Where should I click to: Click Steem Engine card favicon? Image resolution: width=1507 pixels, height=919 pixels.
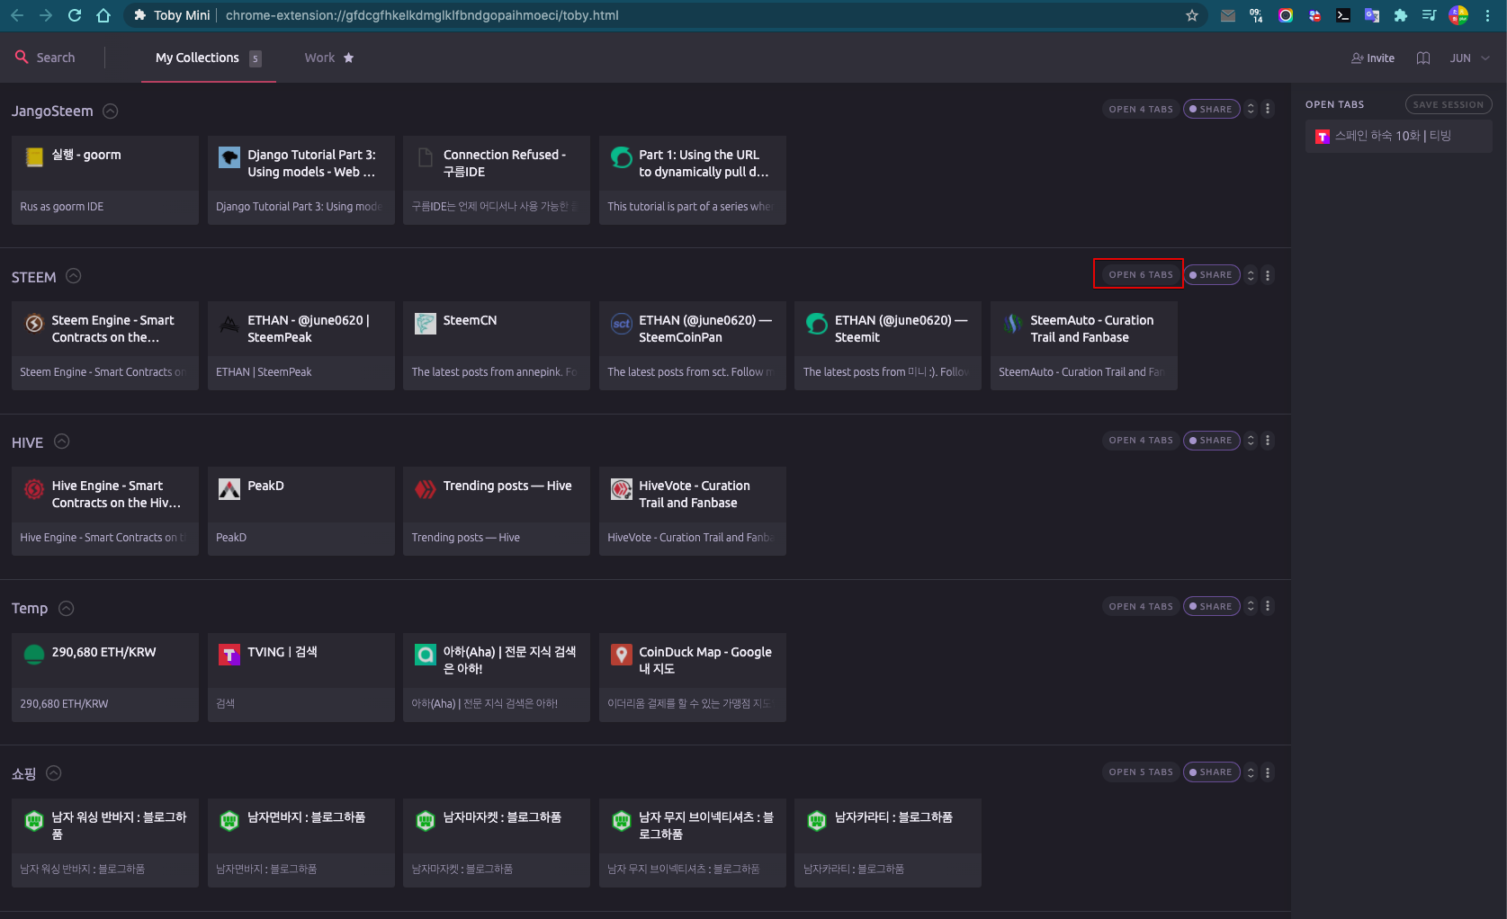pos(34,324)
